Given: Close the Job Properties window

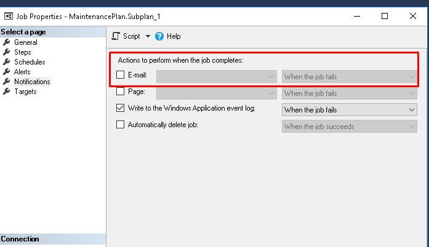Looking at the screenshot, I should click(x=413, y=16).
